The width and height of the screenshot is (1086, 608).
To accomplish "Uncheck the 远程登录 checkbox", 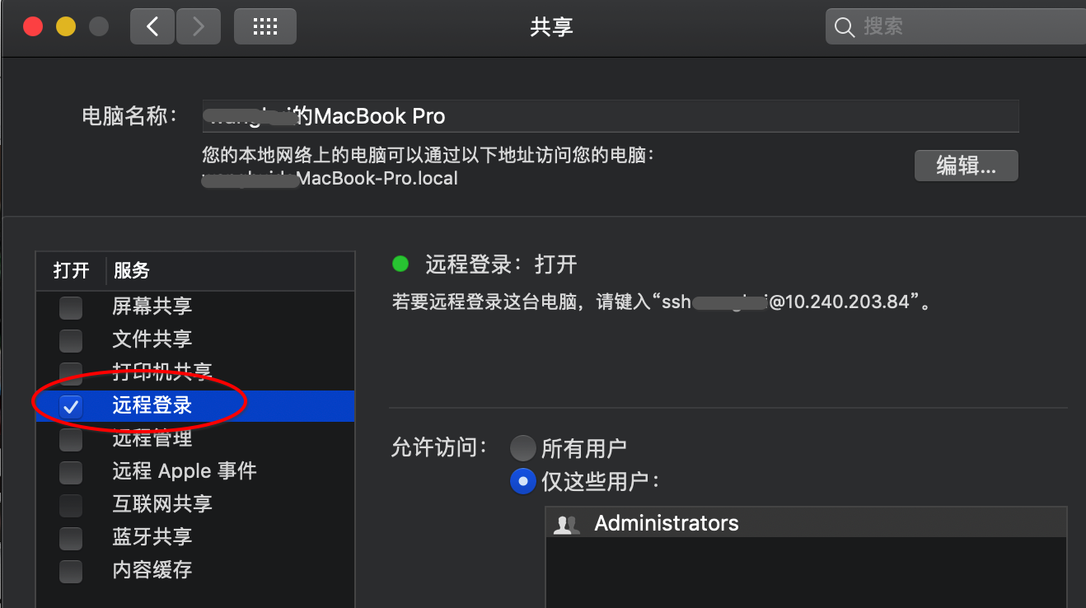I will click(71, 406).
